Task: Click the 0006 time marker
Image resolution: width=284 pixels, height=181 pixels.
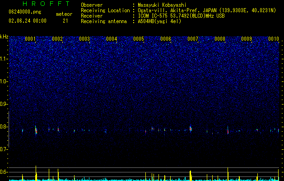Action: click(166, 39)
